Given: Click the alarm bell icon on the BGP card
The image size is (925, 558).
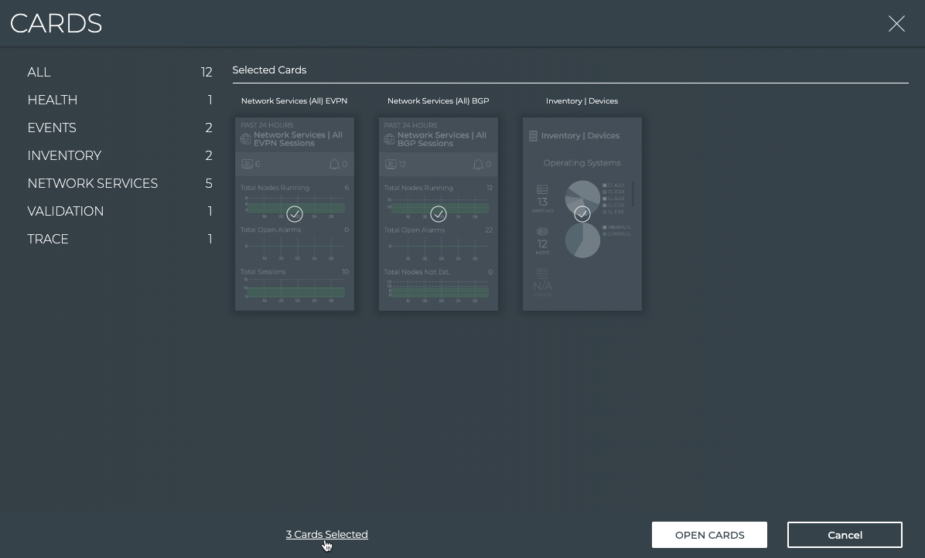Looking at the screenshot, I should [x=478, y=164].
